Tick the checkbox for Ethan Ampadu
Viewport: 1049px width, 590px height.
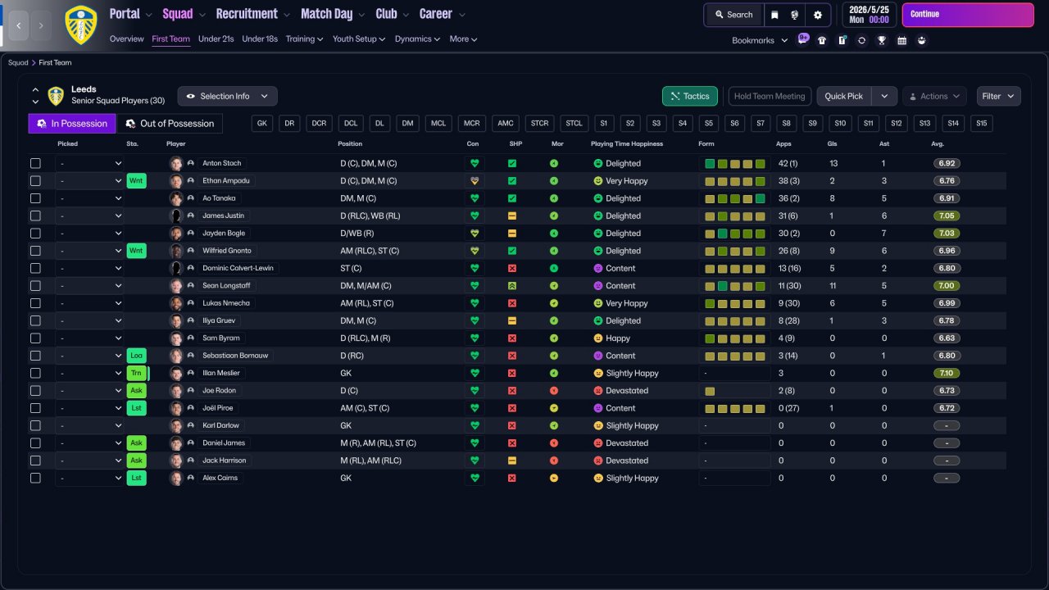tap(35, 180)
